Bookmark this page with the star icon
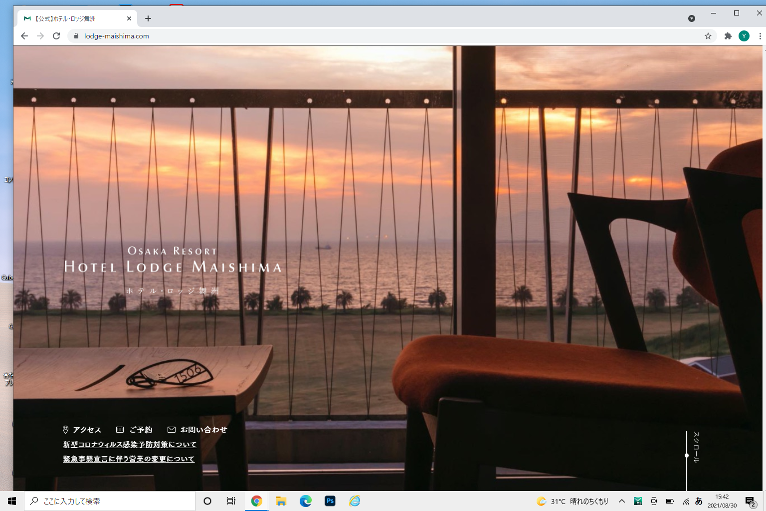This screenshot has width=766, height=511. point(708,36)
